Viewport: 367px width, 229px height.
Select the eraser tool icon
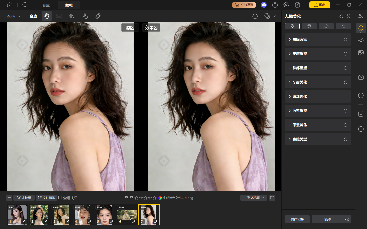98,16
